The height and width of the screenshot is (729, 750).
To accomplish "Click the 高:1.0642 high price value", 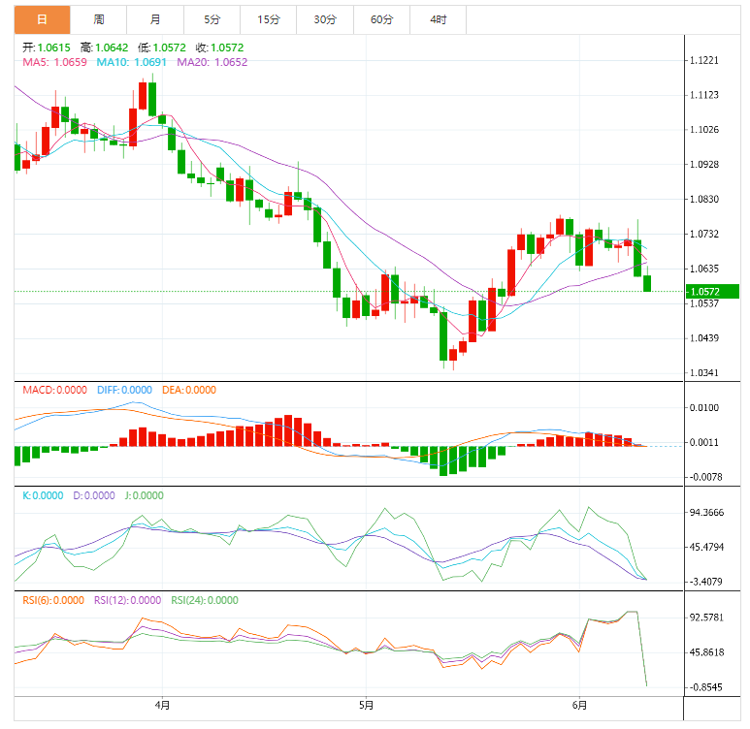I will pyautogui.click(x=104, y=48).
